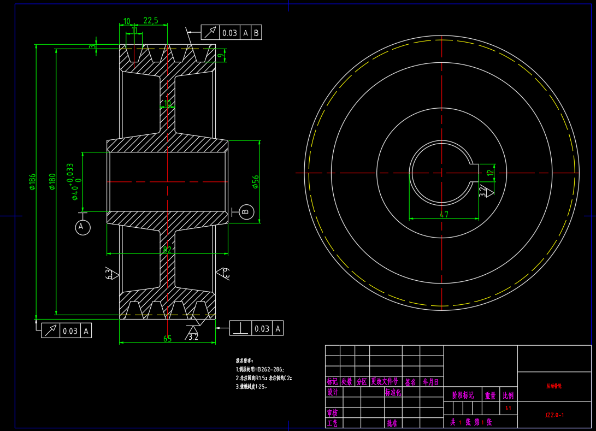Select the 12 keyway width dimension
The image size is (596, 431).
click(490, 171)
